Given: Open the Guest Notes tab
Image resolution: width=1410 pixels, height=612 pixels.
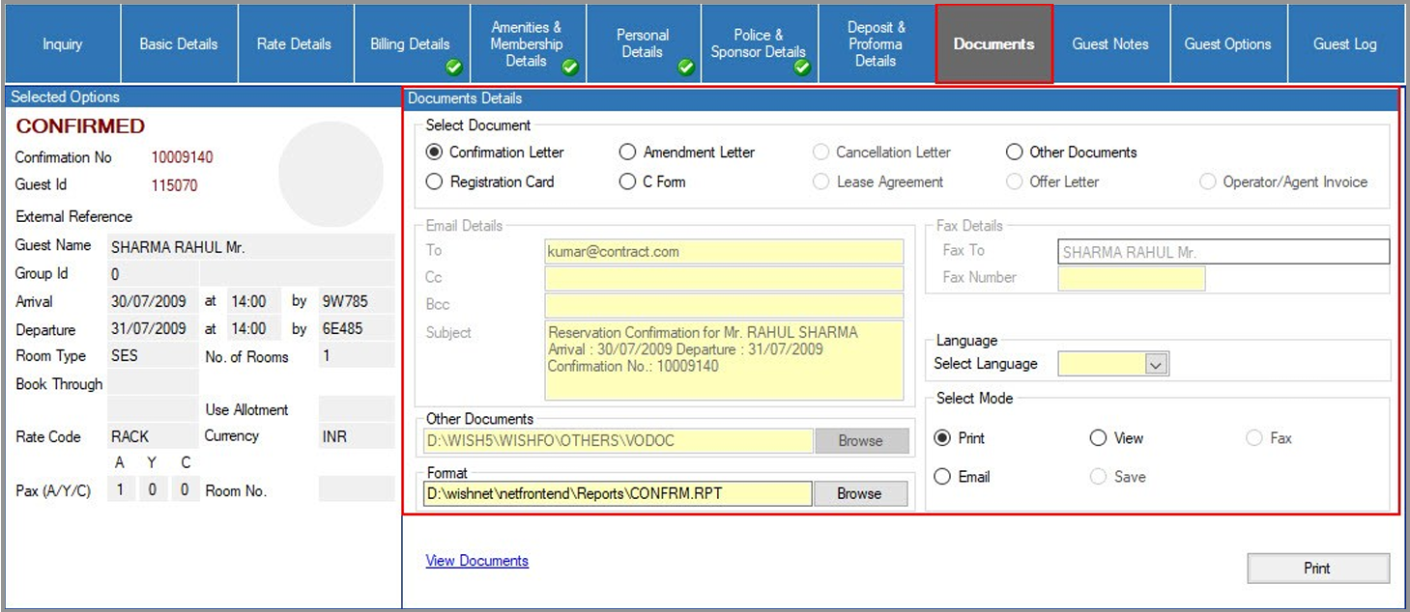Looking at the screenshot, I should coord(1109,44).
